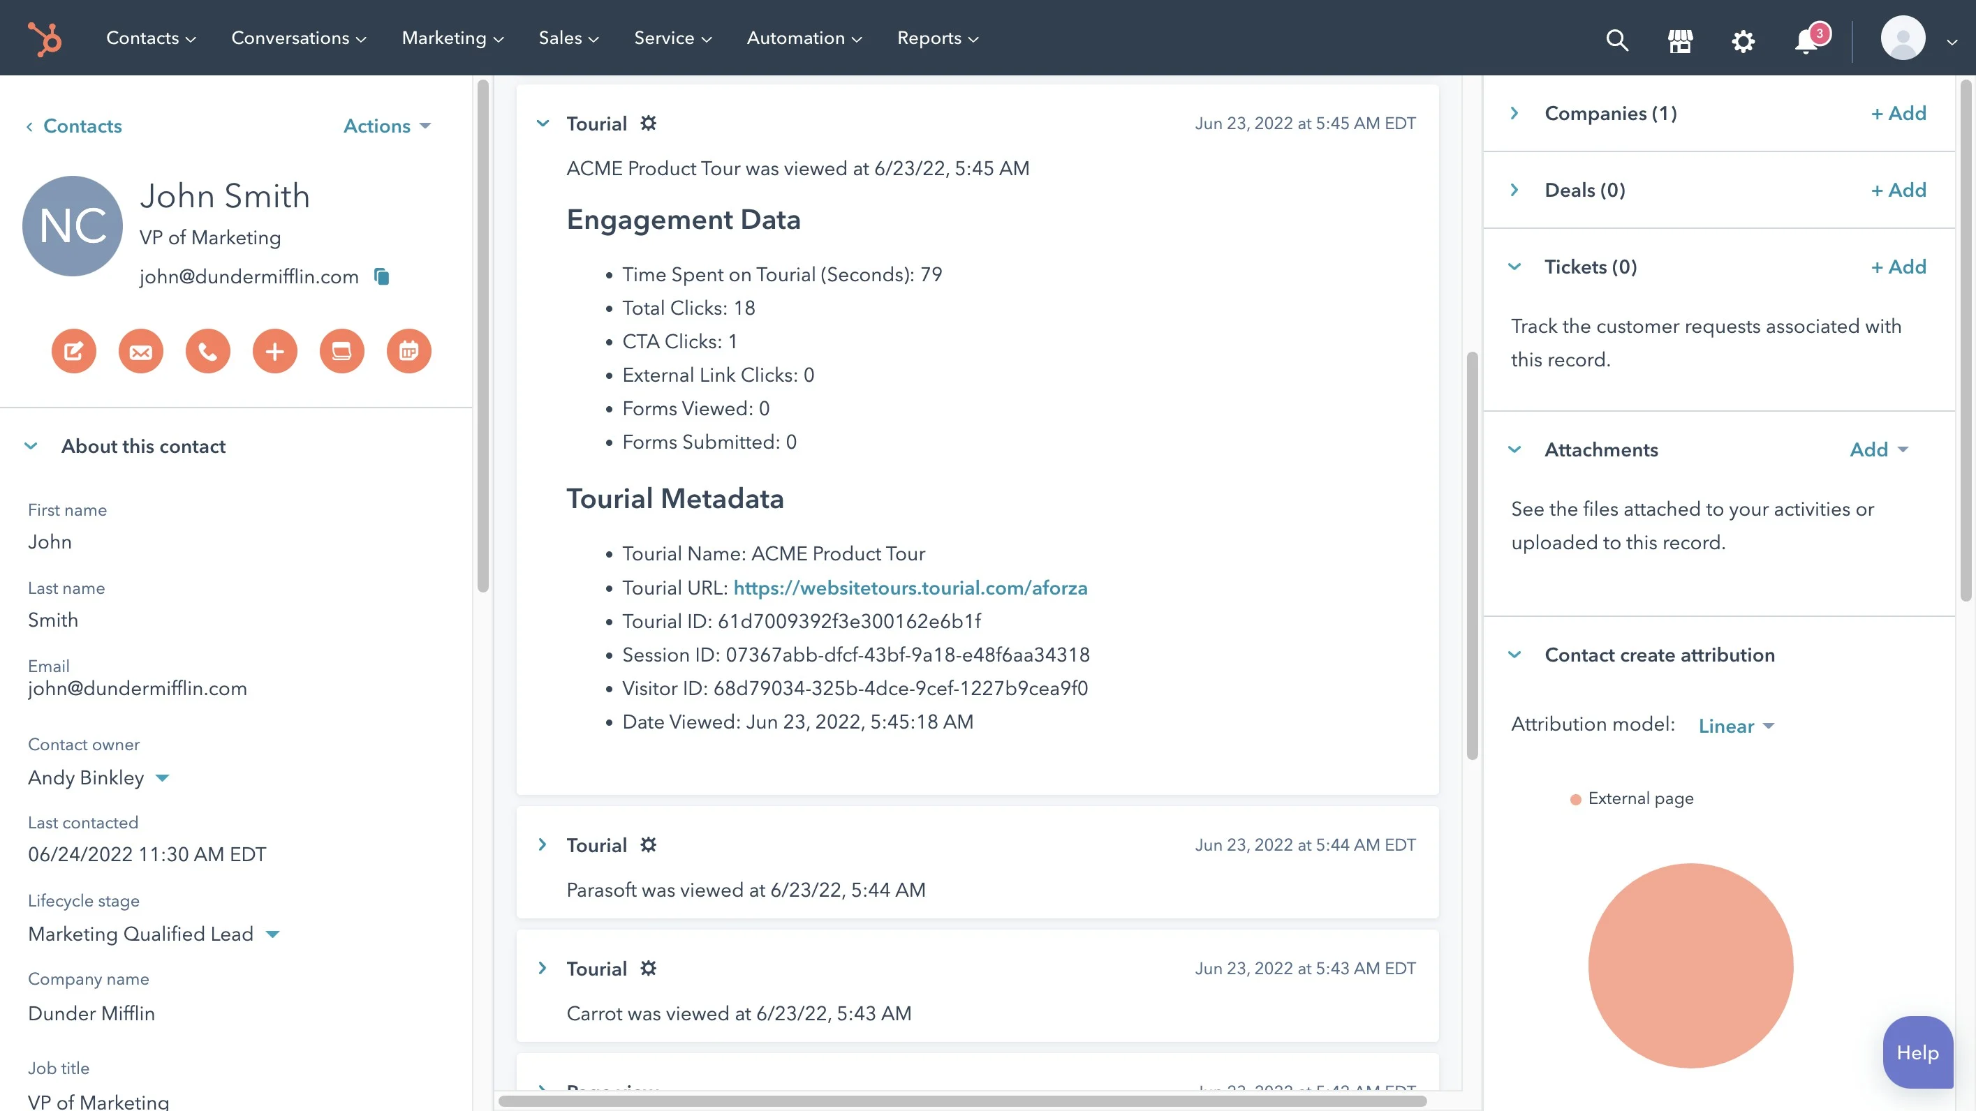This screenshot has width=1976, height=1111.
Task: Open the settings gear icon
Action: [1743, 40]
